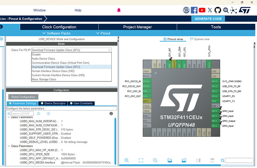Open the Help menu

point(78,10)
